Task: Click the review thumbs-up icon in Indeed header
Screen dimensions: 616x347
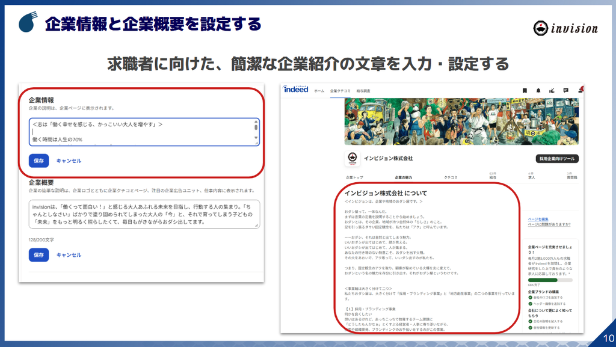Action: coord(552,90)
